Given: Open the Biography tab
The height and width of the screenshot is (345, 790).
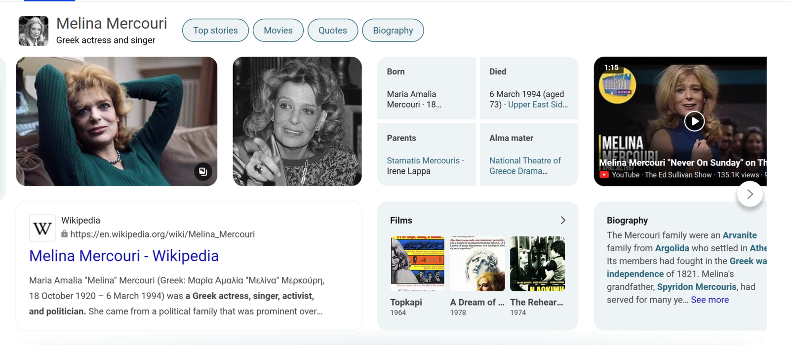Looking at the screenshot, I should (x=393, y=31).
